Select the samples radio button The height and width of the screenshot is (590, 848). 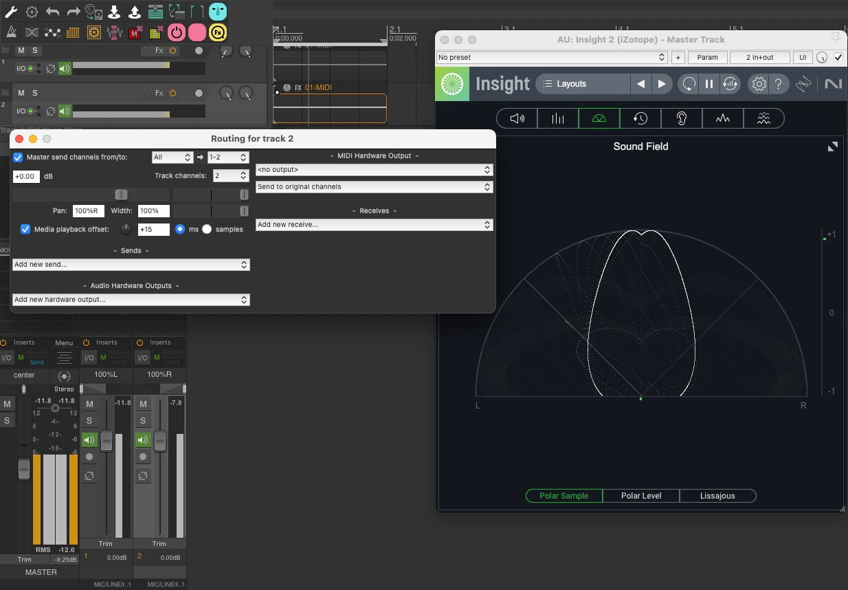point(207,229)
